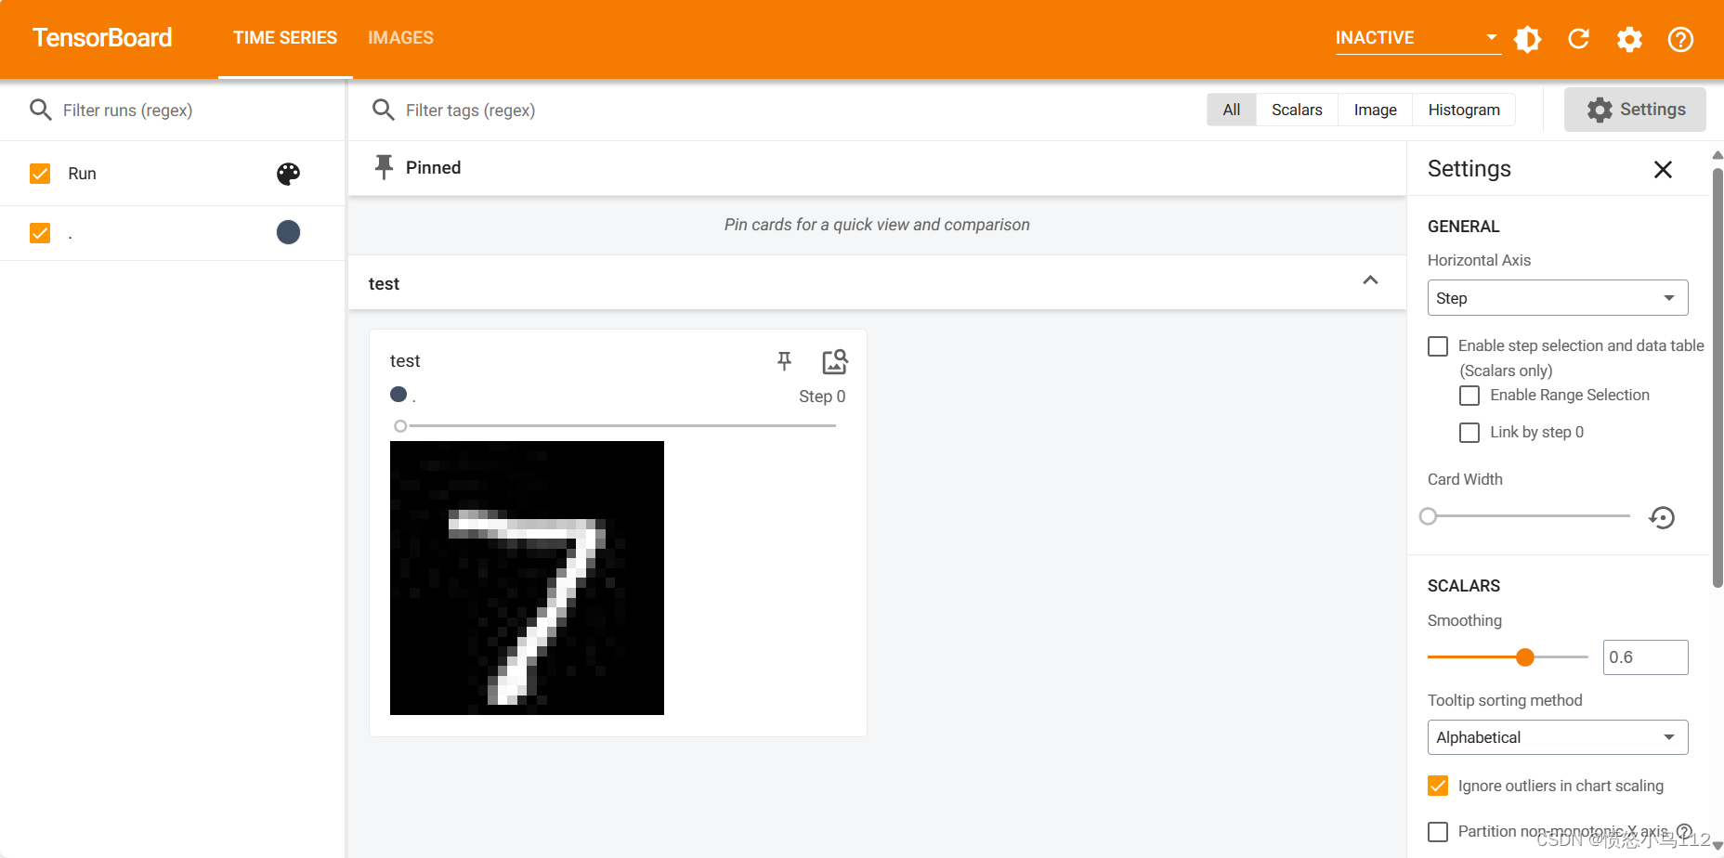Open the top-bar gear settings icon
Image resolution: width=1724 pixels, height=858 pixels.
tap(1629, 39)
